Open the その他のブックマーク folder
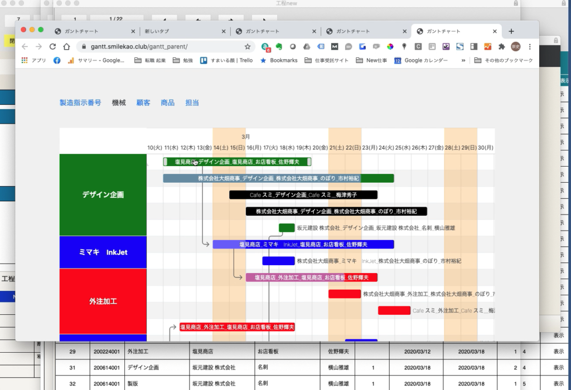Image resolution: width=571 pixels, height=390 pixels. click(x=501, y=60)
